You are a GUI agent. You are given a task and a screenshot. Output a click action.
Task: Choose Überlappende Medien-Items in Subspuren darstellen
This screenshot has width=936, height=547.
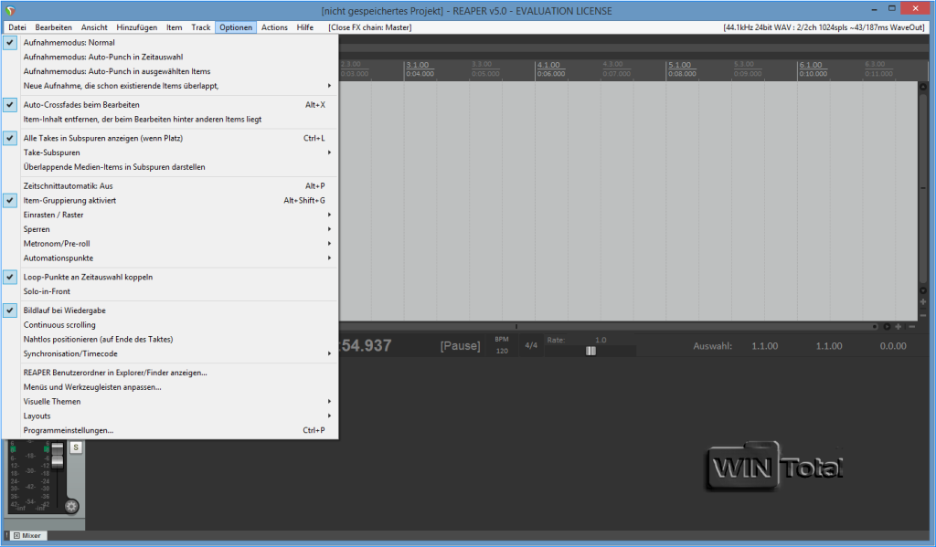(170, 166)
